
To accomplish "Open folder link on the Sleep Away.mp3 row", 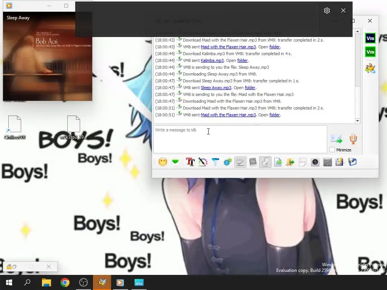I will (250, 88).
